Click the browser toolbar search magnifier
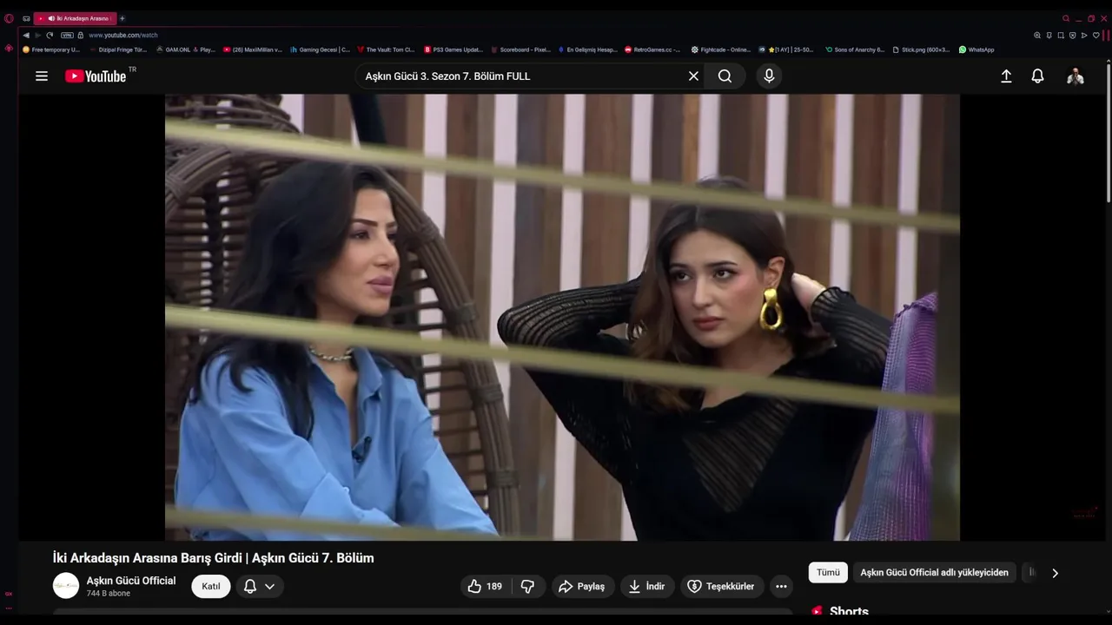This screenshot has height=625, width=1112. [1066, 18]
